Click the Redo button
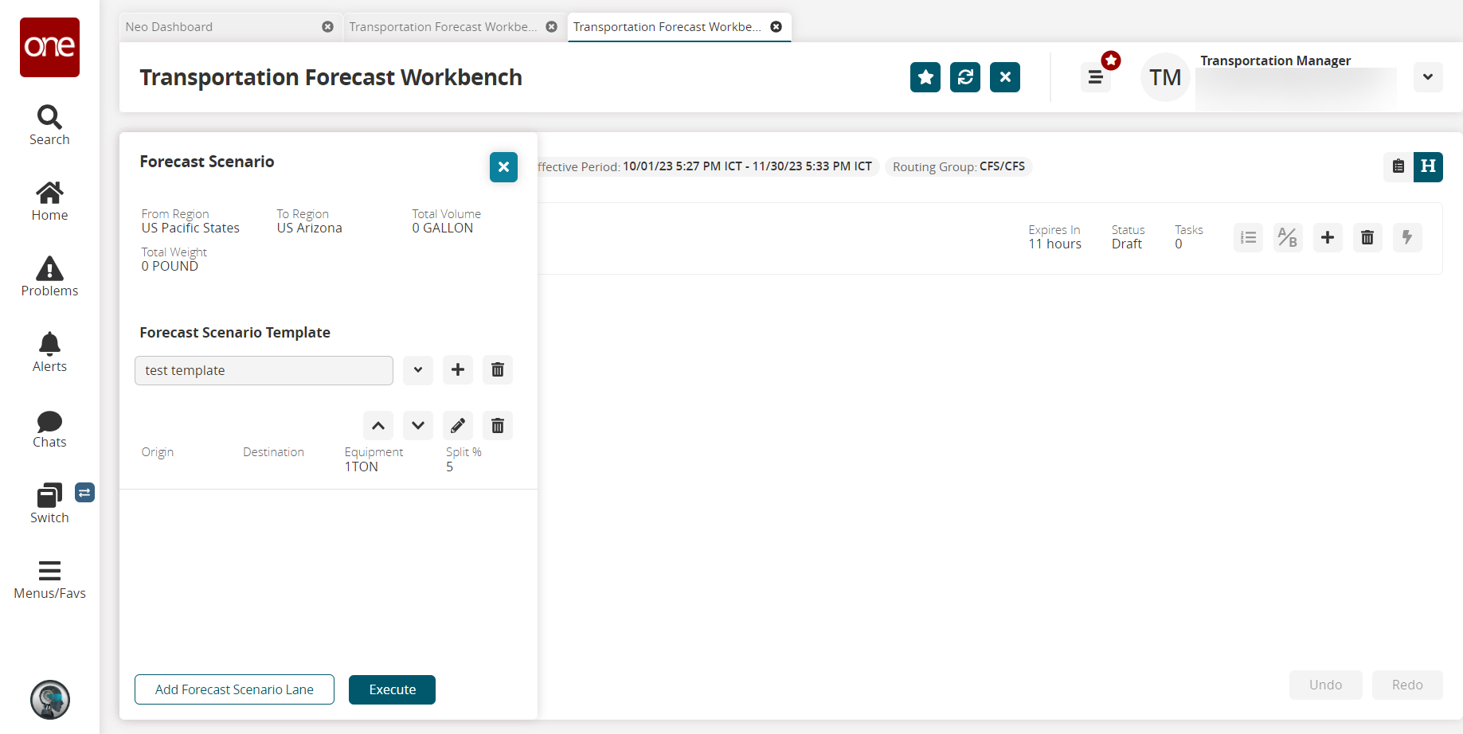The height and width of the screenshot is (734, 1463). point(1407,685)
